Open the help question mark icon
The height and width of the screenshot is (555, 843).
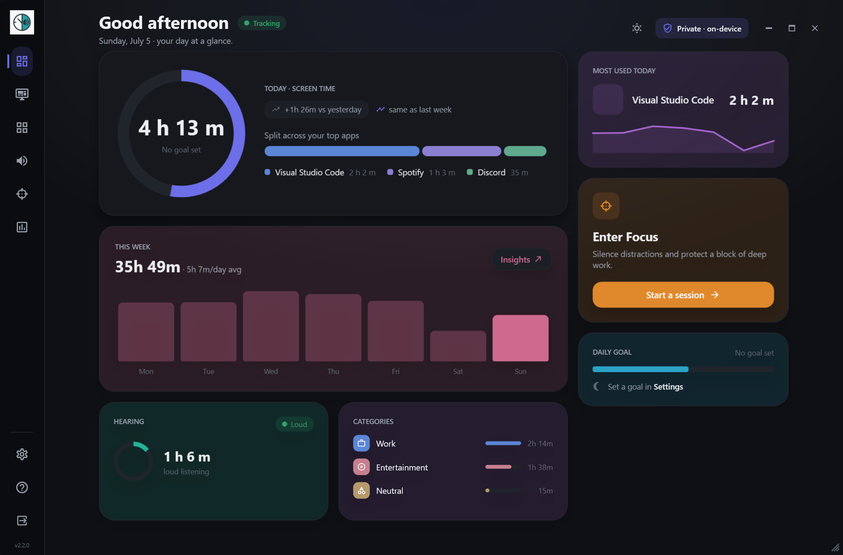pyautogui.click(x=22, y=487)
